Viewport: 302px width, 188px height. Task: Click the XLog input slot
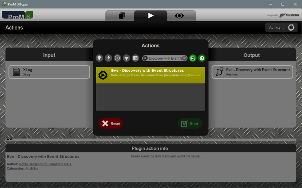(x=49, y=72)
